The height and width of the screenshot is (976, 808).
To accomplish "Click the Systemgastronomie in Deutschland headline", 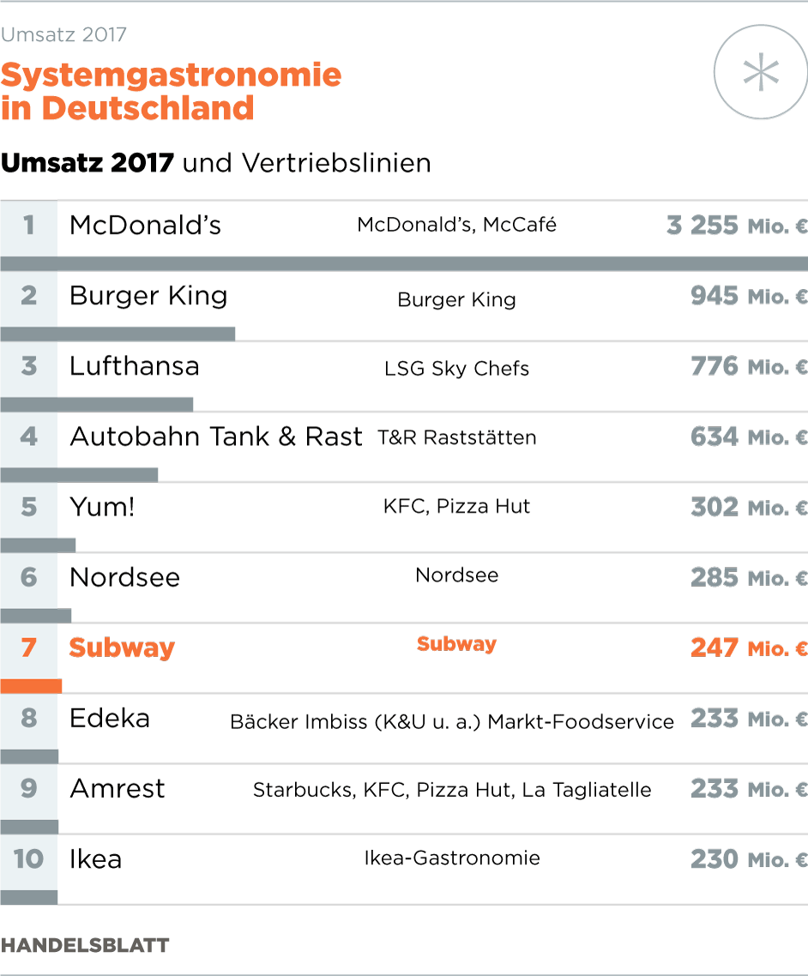I will pos(171,92).
